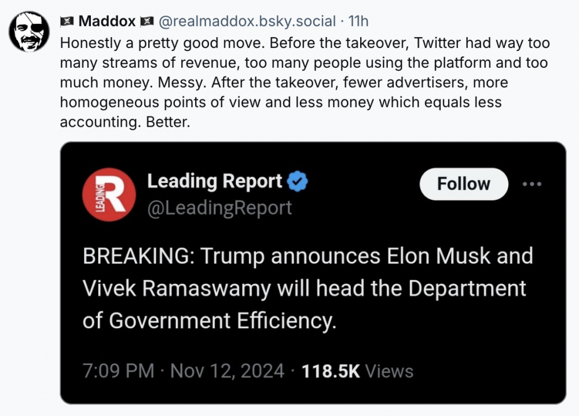This screenshot has height=416, width=579.
Task: Click the 11h post timestamp
Action: click(x=358, y=22)
